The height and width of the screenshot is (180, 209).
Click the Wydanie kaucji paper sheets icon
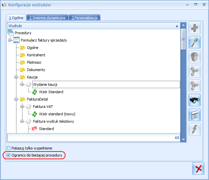(x=29, y=84)
